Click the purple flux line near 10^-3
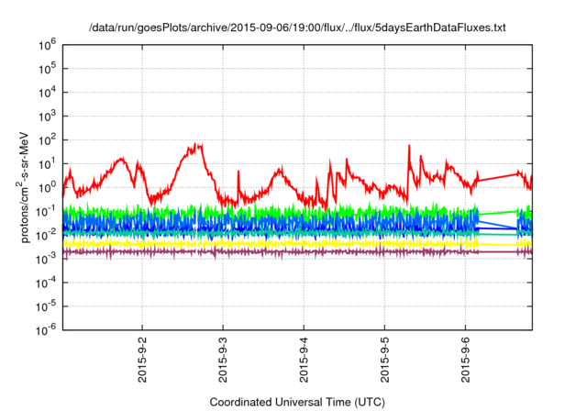Screen dimensions: 587x411 [x=297, y=252]
